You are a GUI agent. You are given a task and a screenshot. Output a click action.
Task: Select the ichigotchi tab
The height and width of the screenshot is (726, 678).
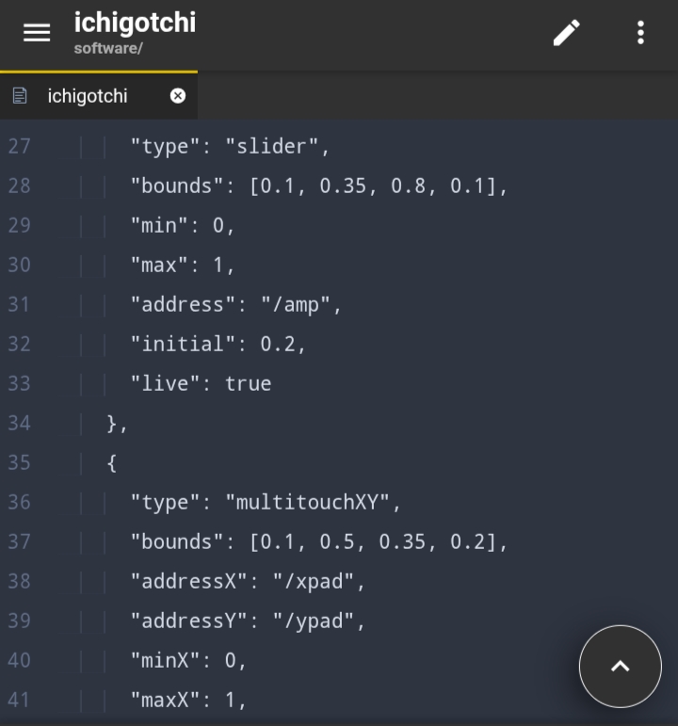pyautogui.click(x=99, y=96)
